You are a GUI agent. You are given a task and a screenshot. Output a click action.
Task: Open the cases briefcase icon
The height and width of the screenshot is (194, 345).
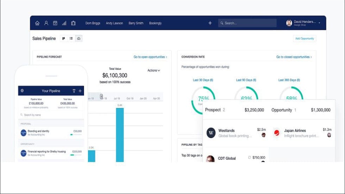[x=73, y=23]
